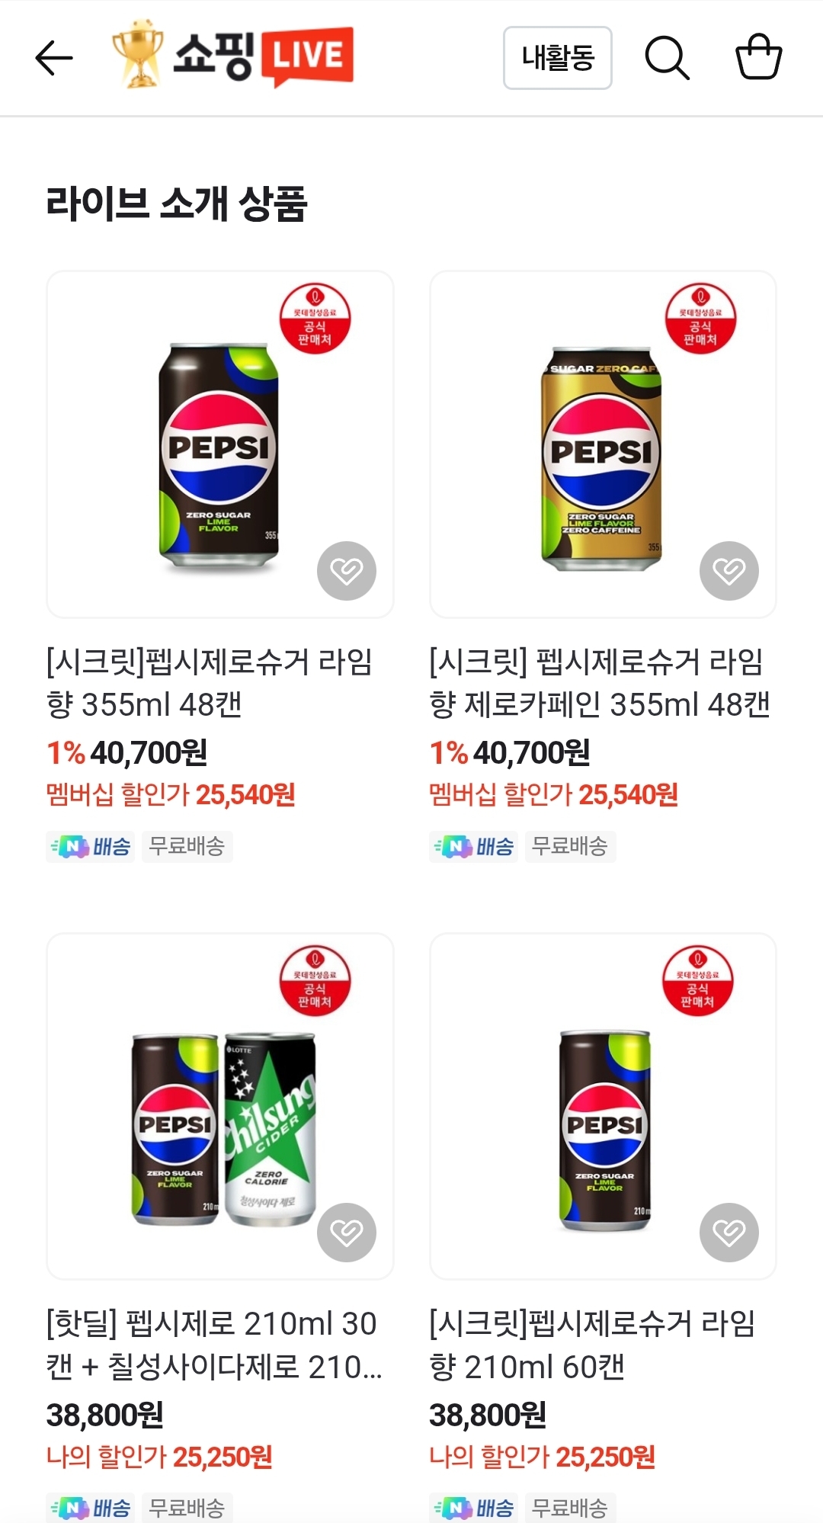Wishlist the Pepsi and Chilsung Cider bundle

click(347, 1233)
